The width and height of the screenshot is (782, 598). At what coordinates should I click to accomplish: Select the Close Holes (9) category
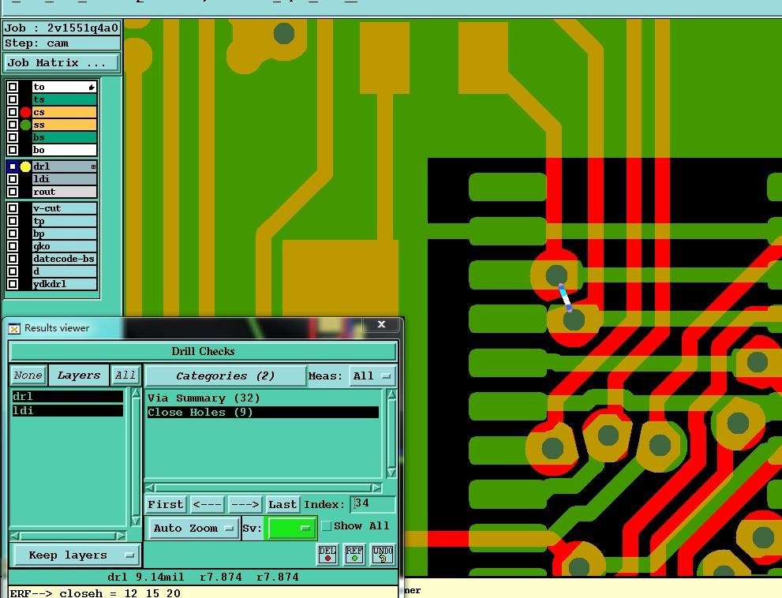pos(263,412)
